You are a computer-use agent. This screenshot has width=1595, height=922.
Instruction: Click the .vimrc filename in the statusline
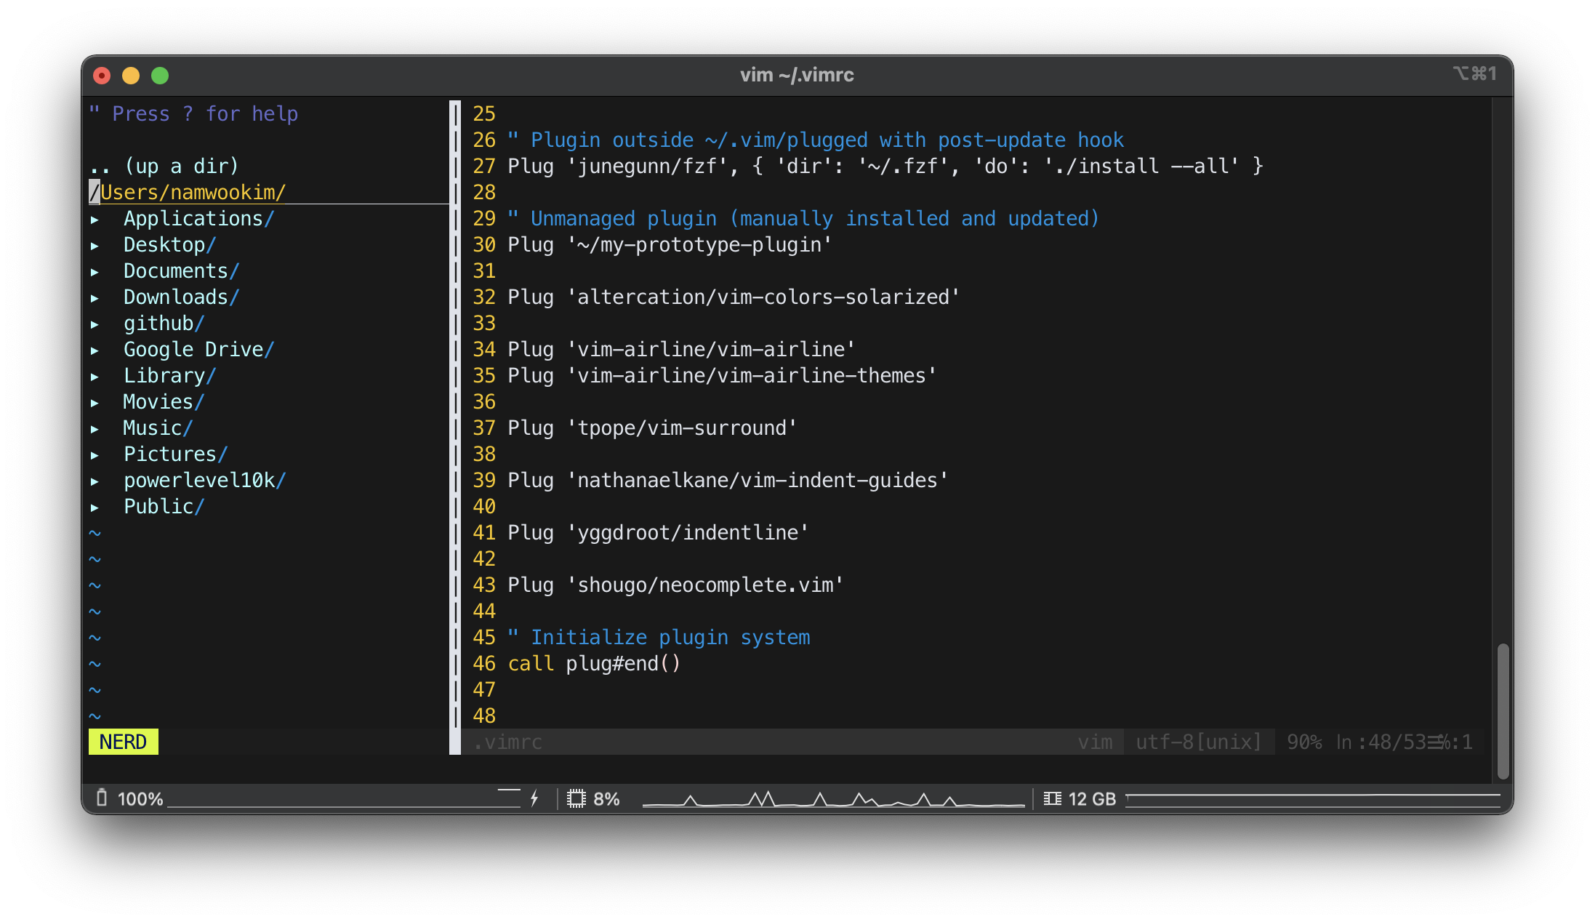coord(507,742)
